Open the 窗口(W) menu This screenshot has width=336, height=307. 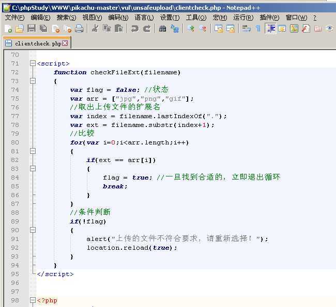tap(297, 18)
